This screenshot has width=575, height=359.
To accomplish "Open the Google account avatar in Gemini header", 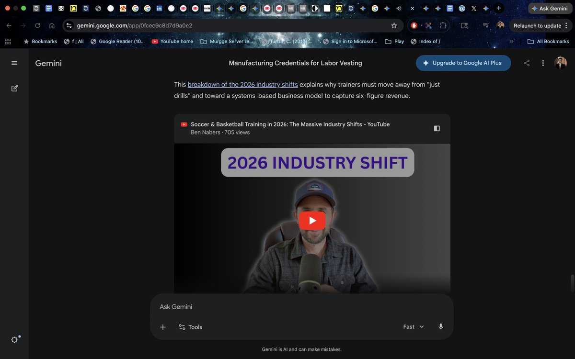I will [561, 63].
